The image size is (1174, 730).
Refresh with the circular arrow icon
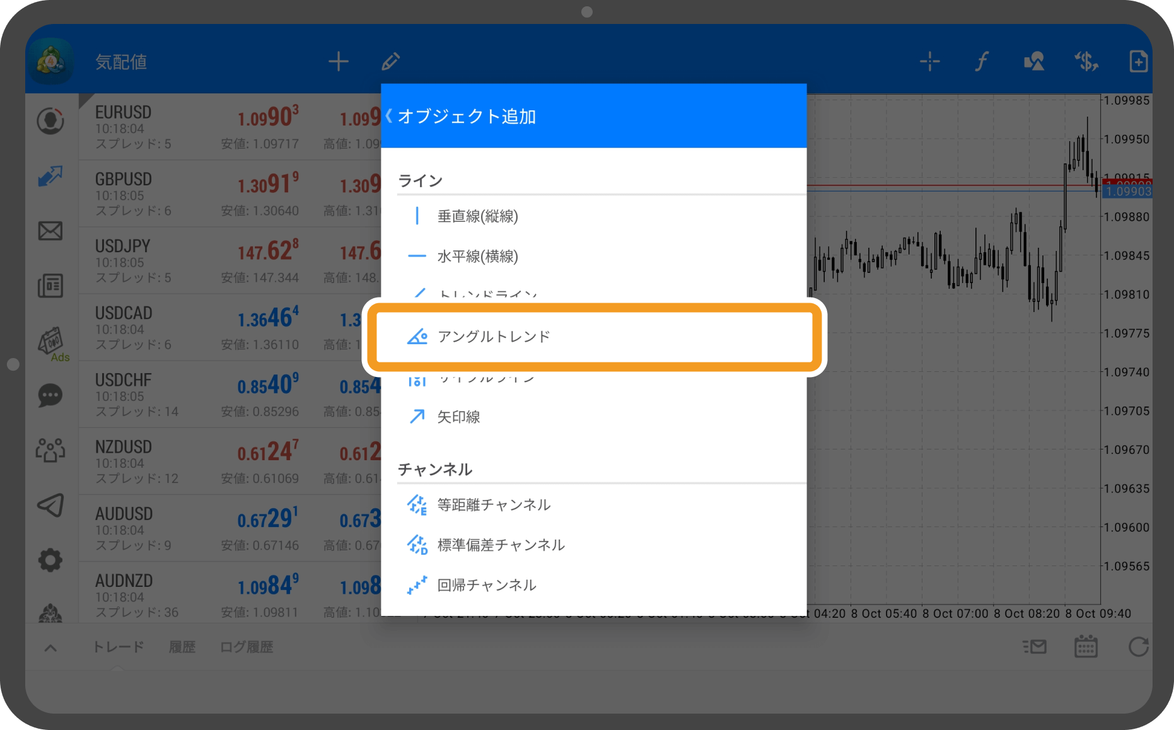(1138, 647)
